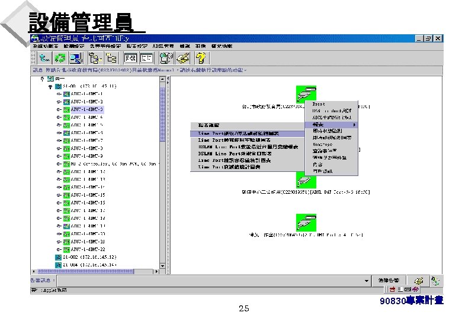462x319 pixels.
Task: Open the highlighted 報表 submenu entry
Action: pyautogui.click(x=331, y=125)
